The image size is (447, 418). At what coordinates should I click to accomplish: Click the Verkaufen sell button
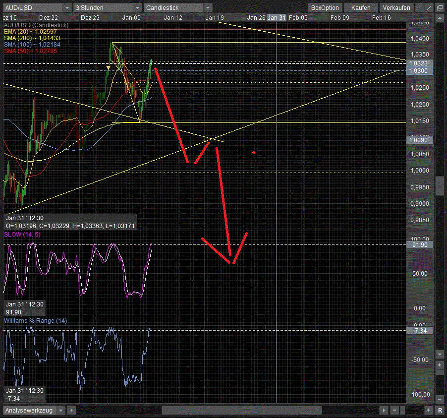[x=396, y=7]
